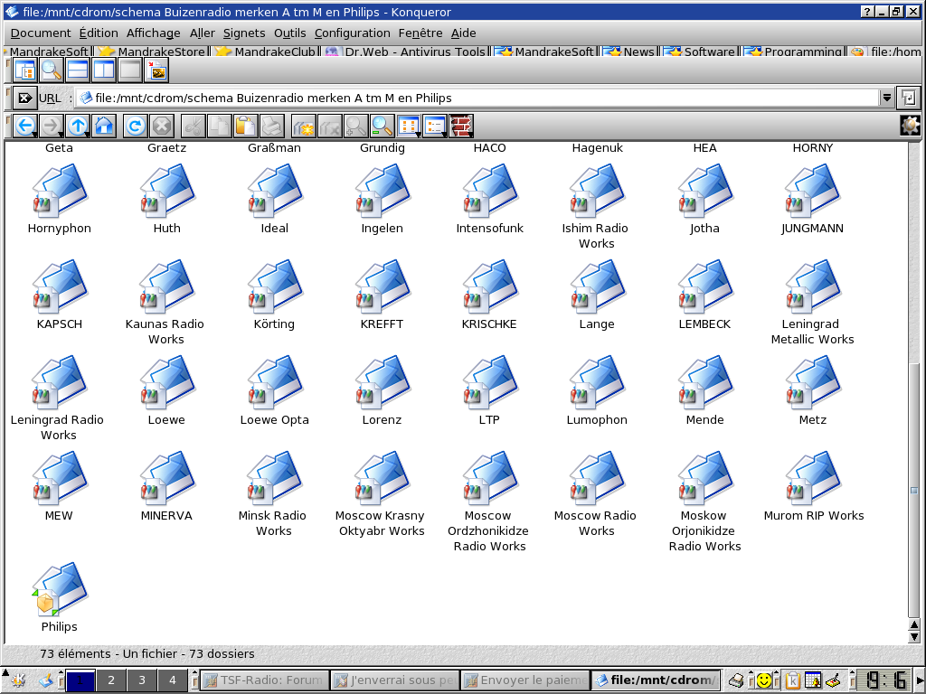Split the view left and right

pyautogui.click(x=104, y=70)
